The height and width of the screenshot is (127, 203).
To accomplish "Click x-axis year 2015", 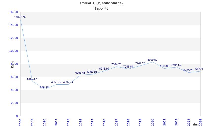I will click(92, 122).
